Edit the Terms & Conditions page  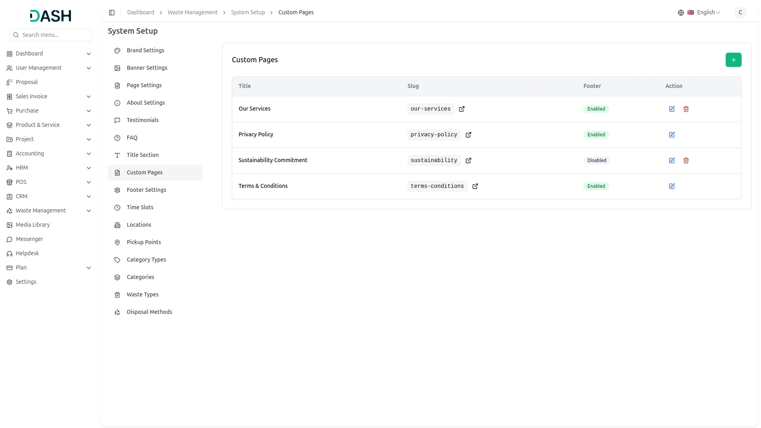672,186
